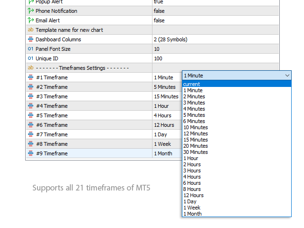The image size is (304, 228).
Task: Click #6 Timeframe value '12 Hours'
Action: pyautogui.click(x=164, y=125)
